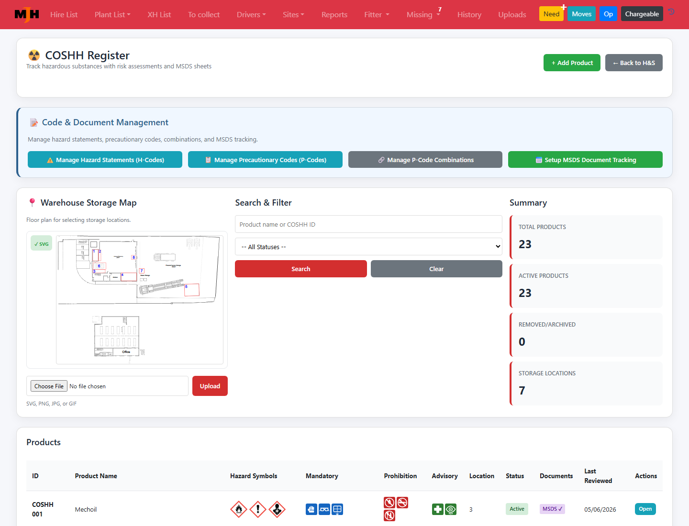
Task: Click the Product name or COSHH ID field
Action: (368, 224)
